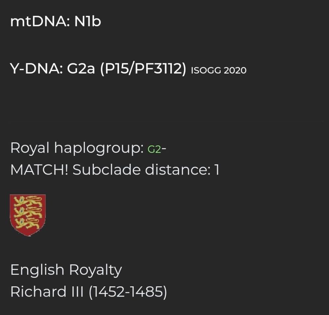
Task: Click the horizontal divider line
Action: click(165, 122)
